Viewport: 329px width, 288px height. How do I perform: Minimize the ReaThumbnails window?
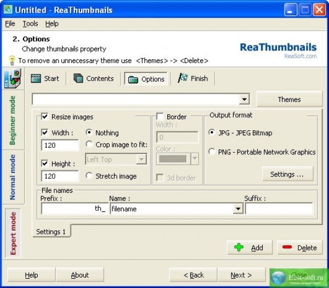click(291, 10)
